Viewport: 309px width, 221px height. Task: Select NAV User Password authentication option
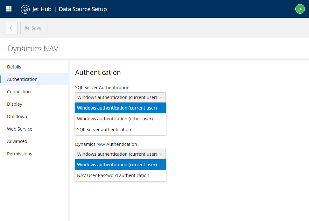click(x=120, y=175)
